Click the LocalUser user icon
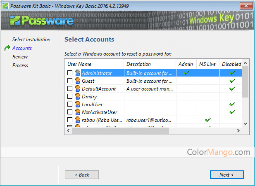The width and height of the screenshot is (255, 186). coord(78,104)
